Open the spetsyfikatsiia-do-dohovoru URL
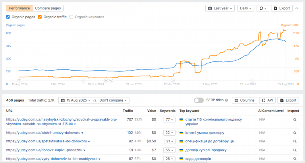This screenshot has height=163, width=305. coord(46,141)
